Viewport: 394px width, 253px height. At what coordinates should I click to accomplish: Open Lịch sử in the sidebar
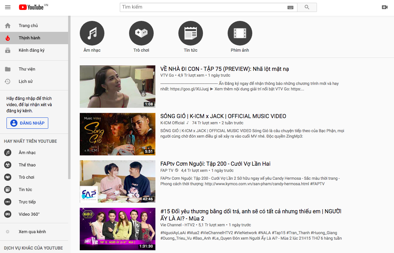(x=34, y=81)
